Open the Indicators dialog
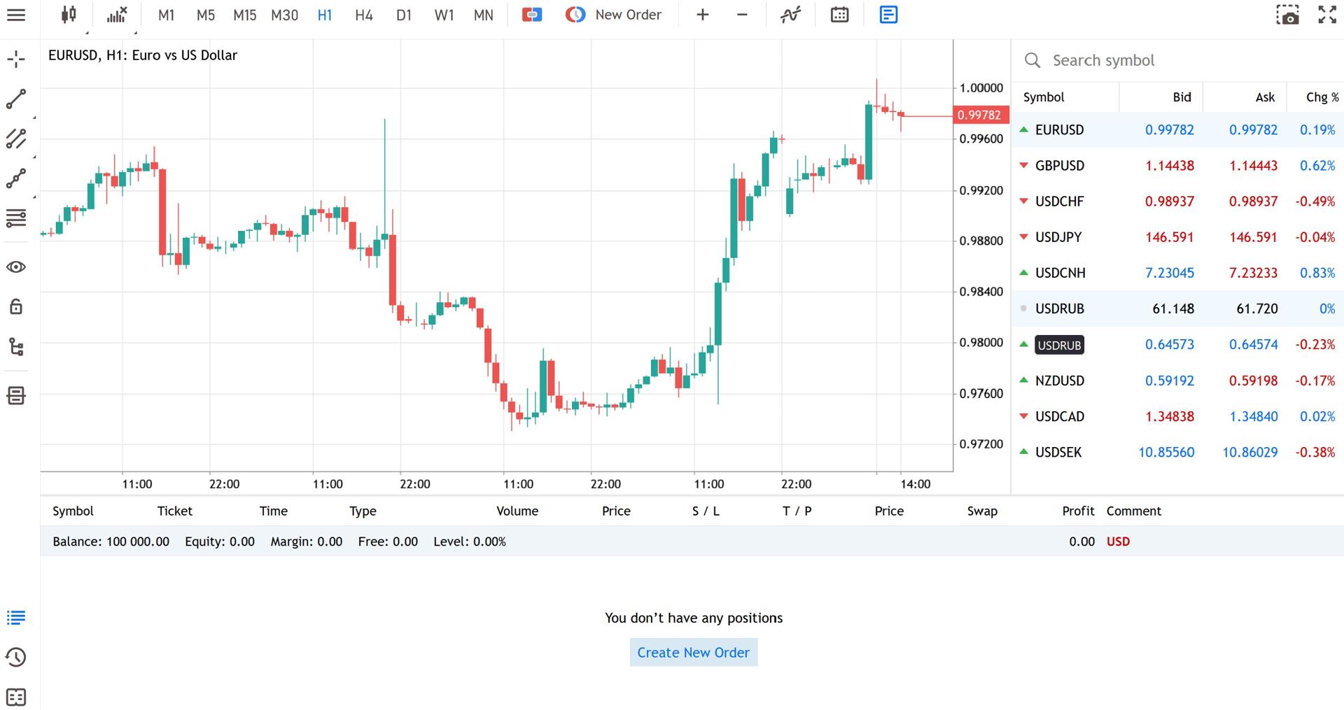 [x=790, y=14]
